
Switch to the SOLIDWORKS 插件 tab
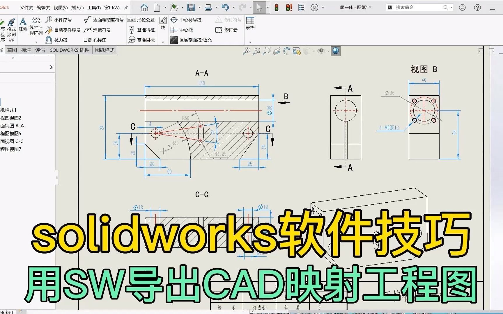(70, 50)
